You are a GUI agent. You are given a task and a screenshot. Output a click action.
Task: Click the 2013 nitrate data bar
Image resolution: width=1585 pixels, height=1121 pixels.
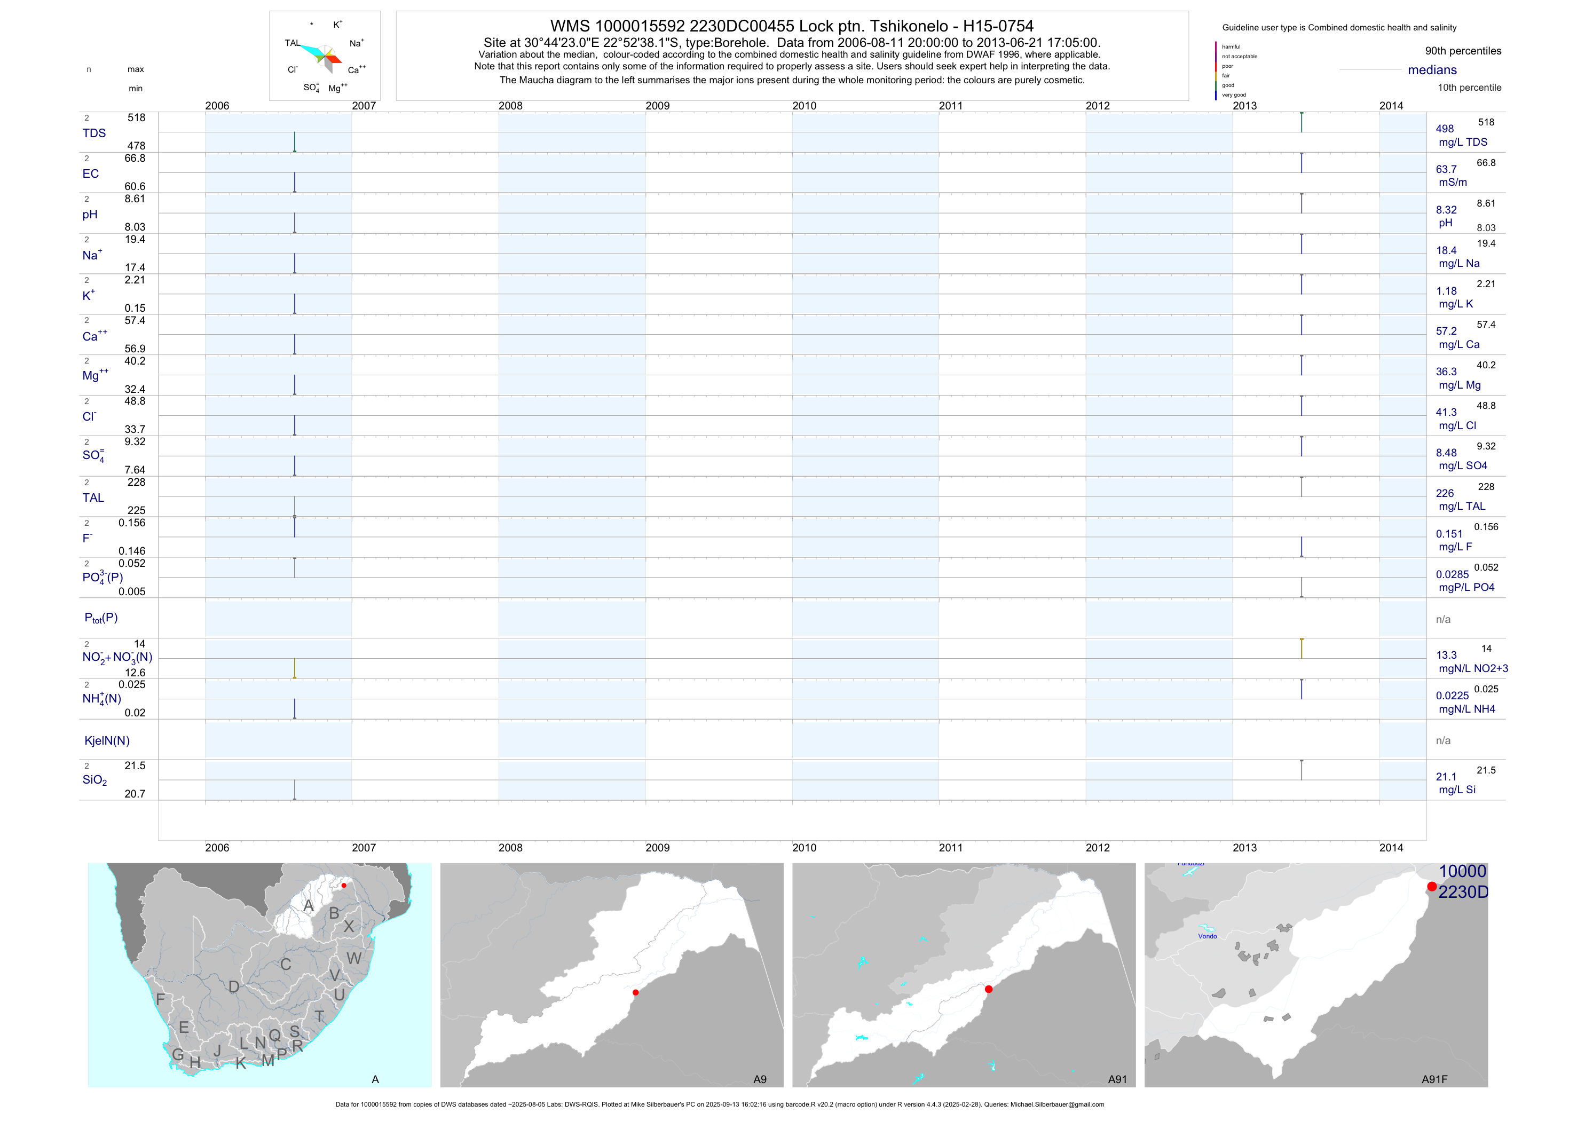pyautogui.click(x=1302, y=649)
